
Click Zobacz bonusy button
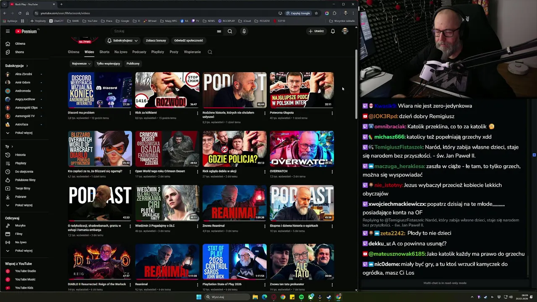pyautogui.click(x=156, y=41)
